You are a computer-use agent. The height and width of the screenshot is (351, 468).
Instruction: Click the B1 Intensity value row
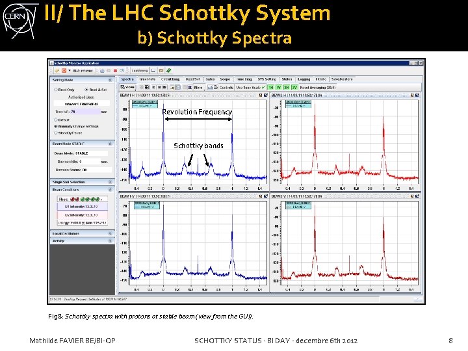pos(83,207)
